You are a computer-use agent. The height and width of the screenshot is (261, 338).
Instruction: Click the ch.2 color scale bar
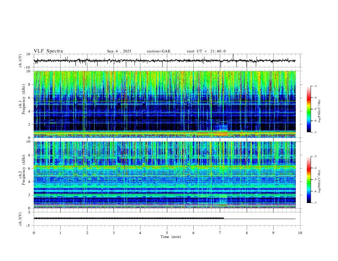coord(309,180)
